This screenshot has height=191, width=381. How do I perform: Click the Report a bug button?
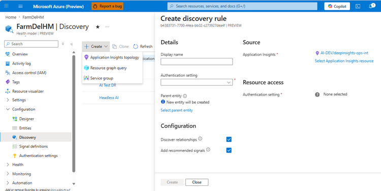pos(107,6)
